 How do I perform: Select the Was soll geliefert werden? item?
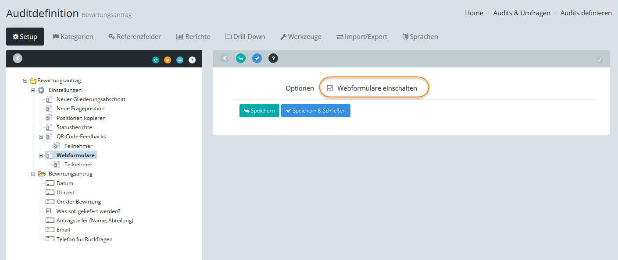coord(88,211)
